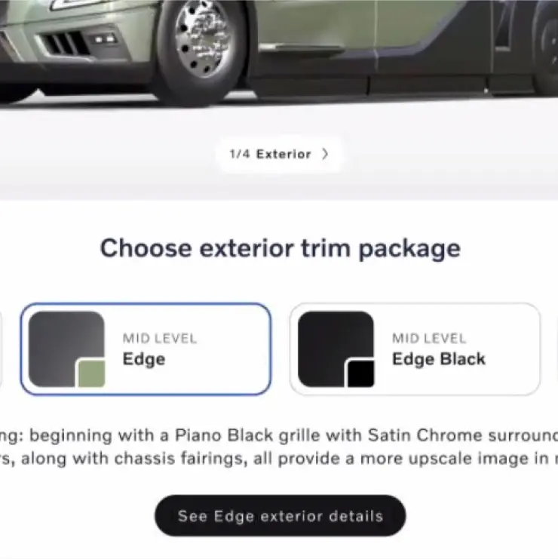Open the 1/4 Exterior step pill
558x559 pixels.
[279, 155]
